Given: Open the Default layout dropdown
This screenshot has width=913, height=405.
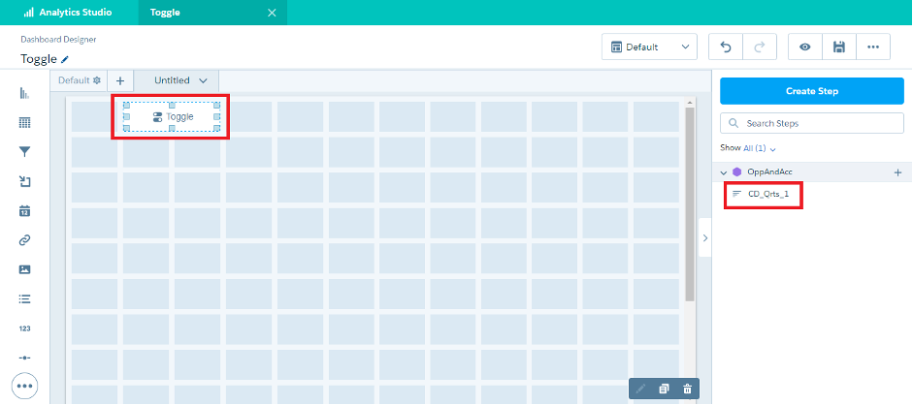Looking at the screenshot, I should (x=649, y=47).
